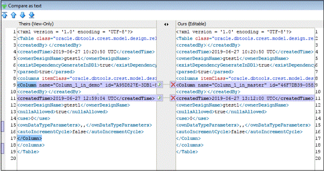Click the Compare as text window icon
324x171 pixels.
[x=4, y=6]
